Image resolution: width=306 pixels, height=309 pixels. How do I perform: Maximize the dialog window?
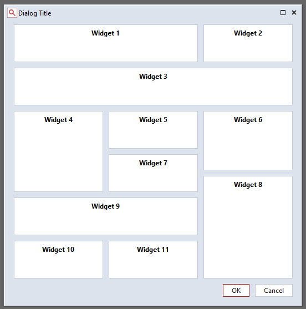click(283, 13)
